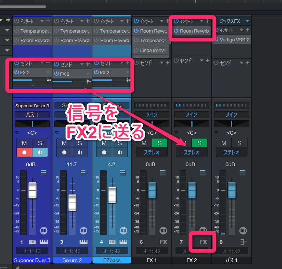Select the EZbass channel name label
The image size is (282, 269).
pos(112,260)
